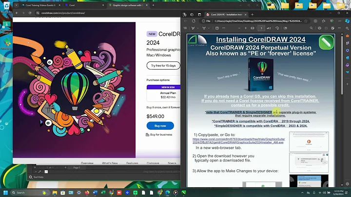Screen dimensions: 351x197
Task: Click the green pen logo in the PDF header
Action: (x=326, y=42)
